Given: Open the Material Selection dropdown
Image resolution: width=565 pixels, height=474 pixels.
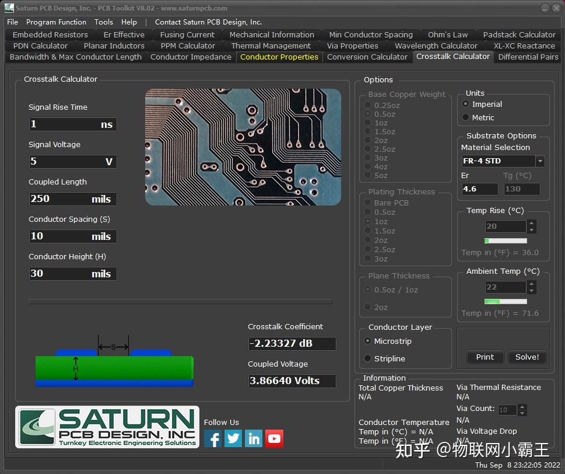Looking at the screenshot, I should pyautogui.click(x=540, y=161).
